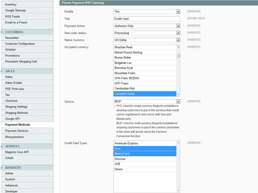Open the Payment Action dropdown
Screen dimensions: 258x193
coord(147,26)
